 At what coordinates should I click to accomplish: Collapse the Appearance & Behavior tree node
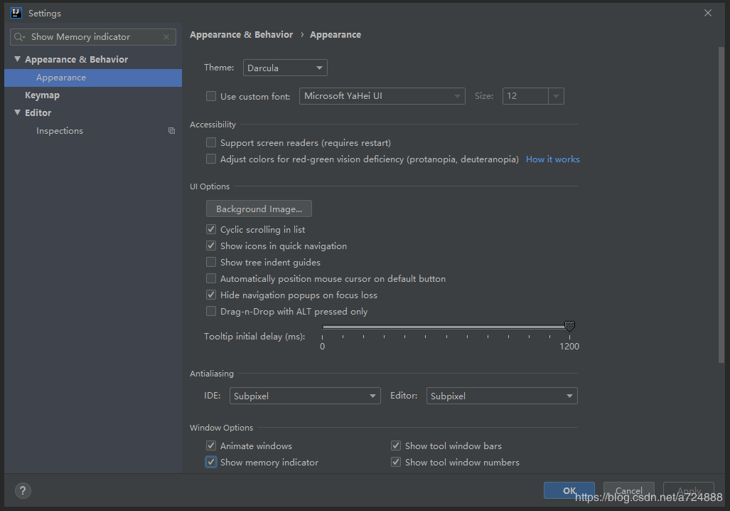tap(17, 59)
